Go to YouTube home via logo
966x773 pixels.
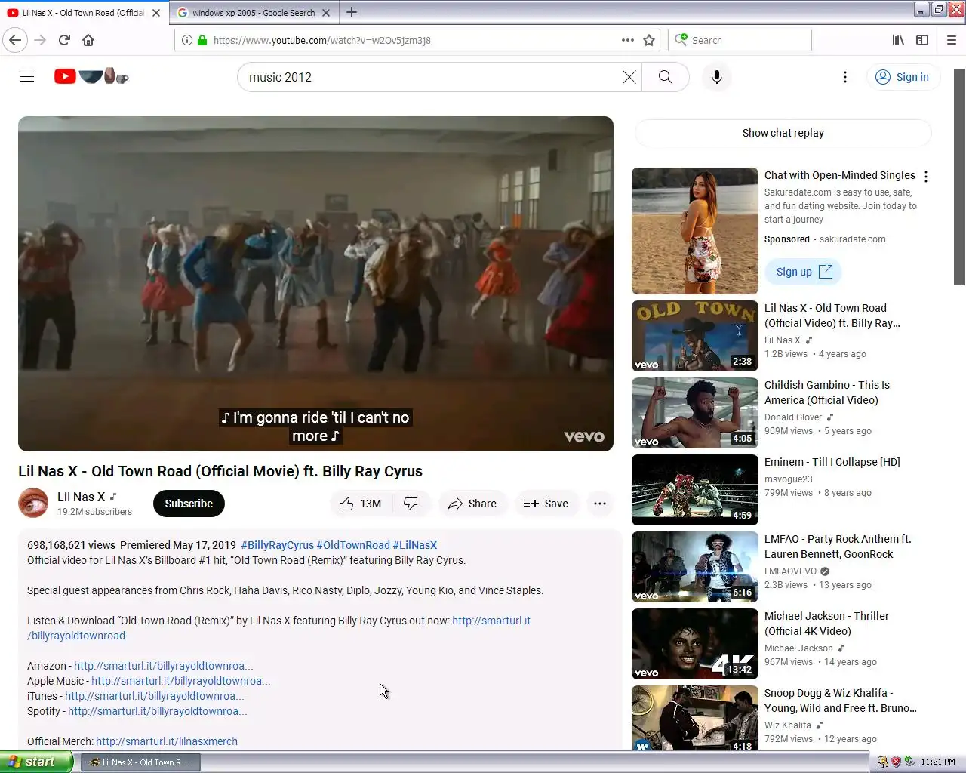91,76
